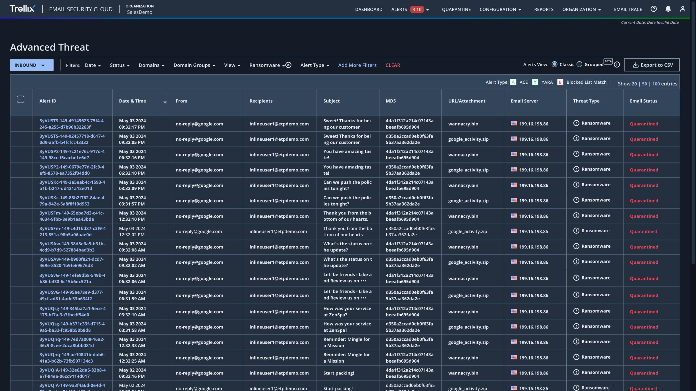This screenshot has height=391, width=696.
Task: Open the INBOUND direction dropdown
Action: [32, 65]
